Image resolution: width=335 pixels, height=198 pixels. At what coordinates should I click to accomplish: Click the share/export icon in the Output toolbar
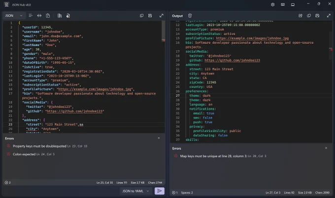(301, 16)
